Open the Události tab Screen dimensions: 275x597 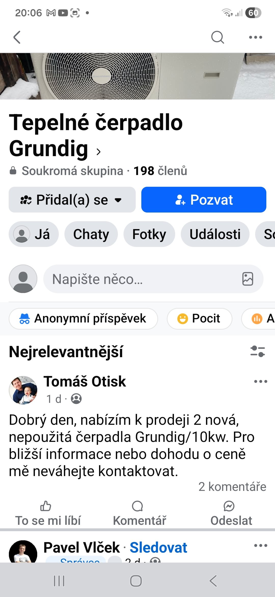point(215,234)
